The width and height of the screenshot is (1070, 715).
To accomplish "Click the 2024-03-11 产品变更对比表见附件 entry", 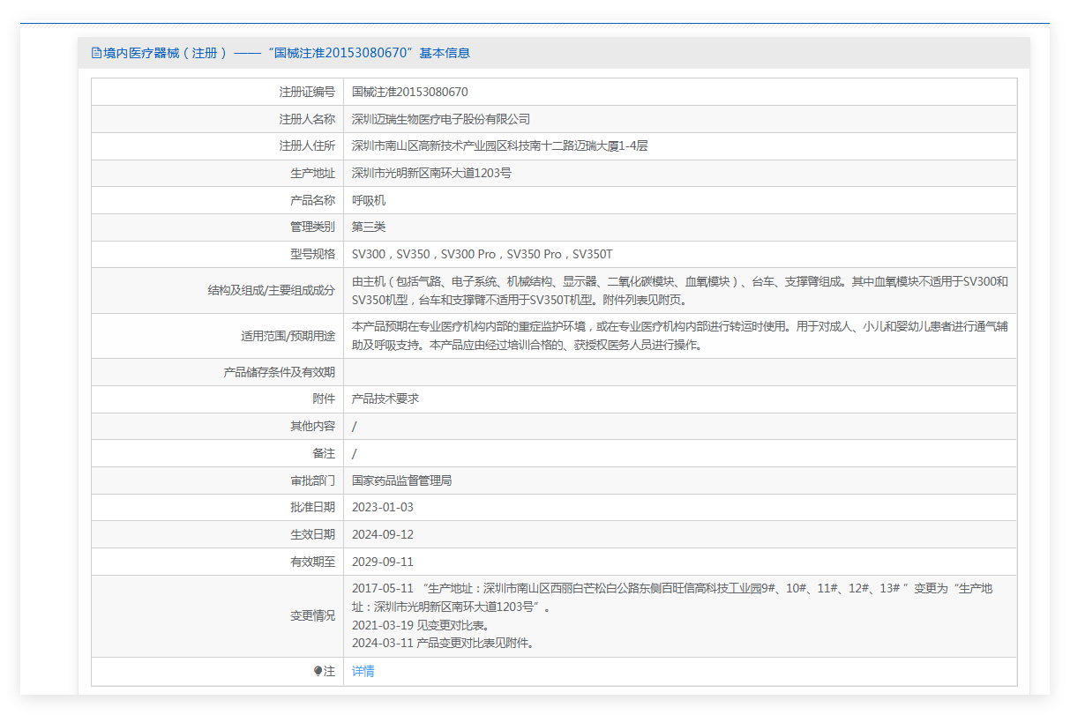I will coord(442,643).
